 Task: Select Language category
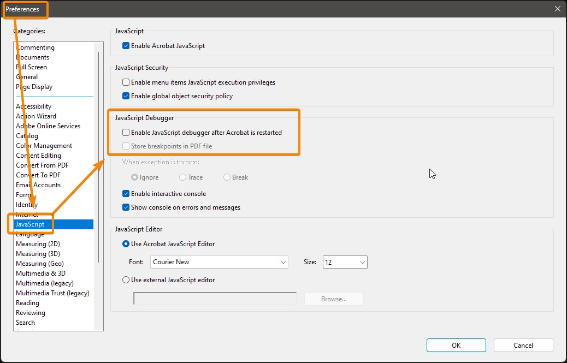point(30,234)
